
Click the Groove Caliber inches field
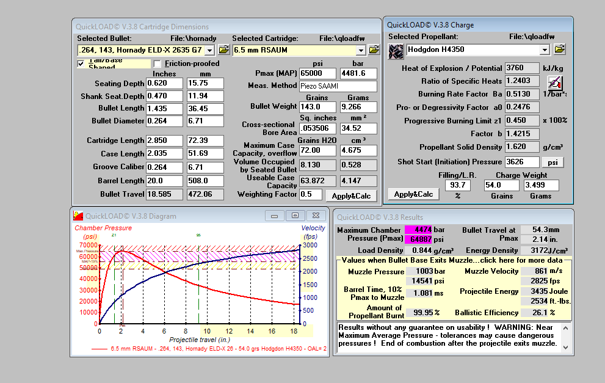(x=164, y=167)
